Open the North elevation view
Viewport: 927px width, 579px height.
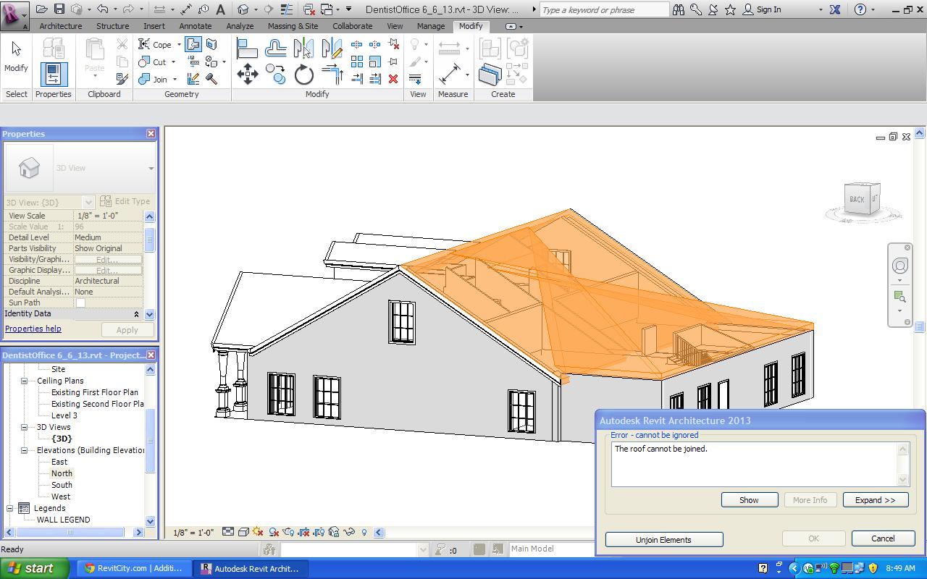click(62, 473)
